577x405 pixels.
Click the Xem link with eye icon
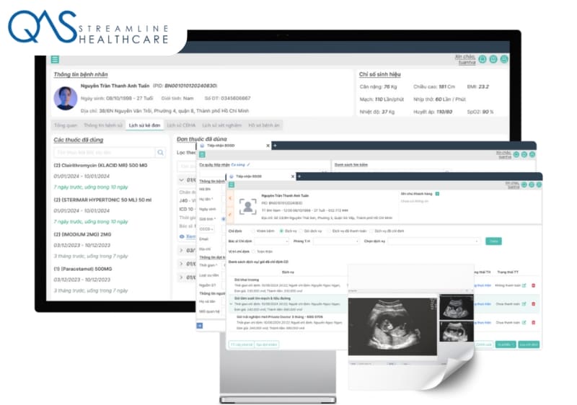pos(188,236)
